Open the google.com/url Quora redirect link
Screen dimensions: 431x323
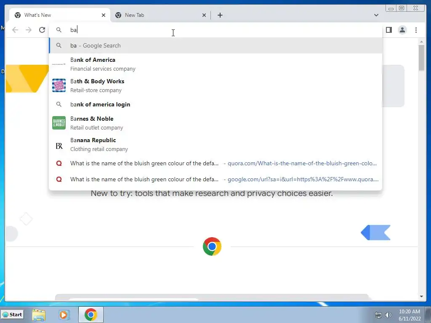(215, 179)
